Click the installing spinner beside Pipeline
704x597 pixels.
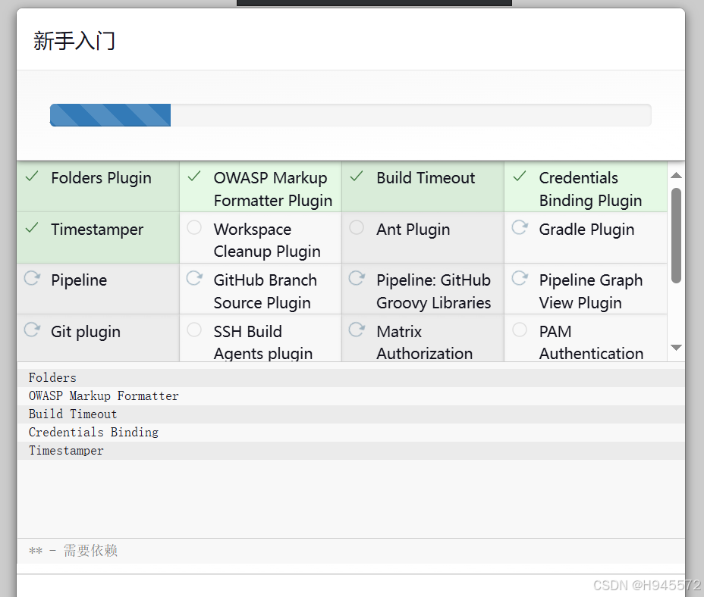[x=33, y=278]
